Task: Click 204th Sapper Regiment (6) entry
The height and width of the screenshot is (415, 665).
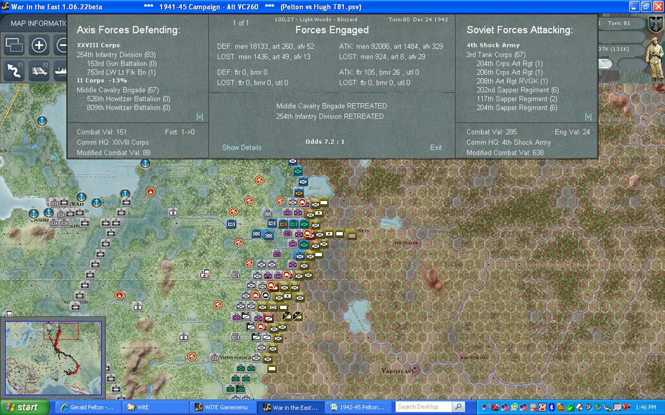Action: coord(517,107)
